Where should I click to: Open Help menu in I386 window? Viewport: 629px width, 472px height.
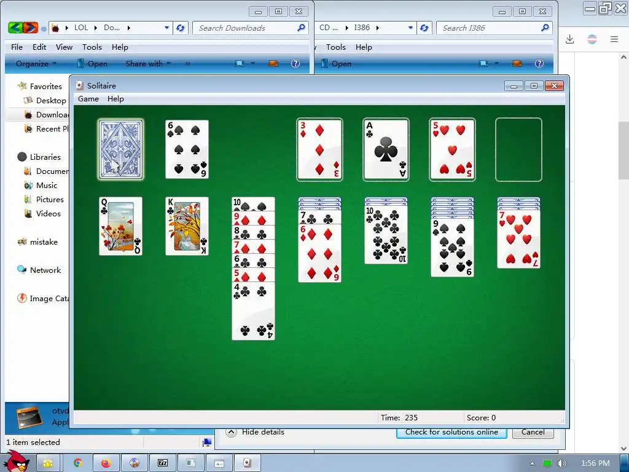364,47
